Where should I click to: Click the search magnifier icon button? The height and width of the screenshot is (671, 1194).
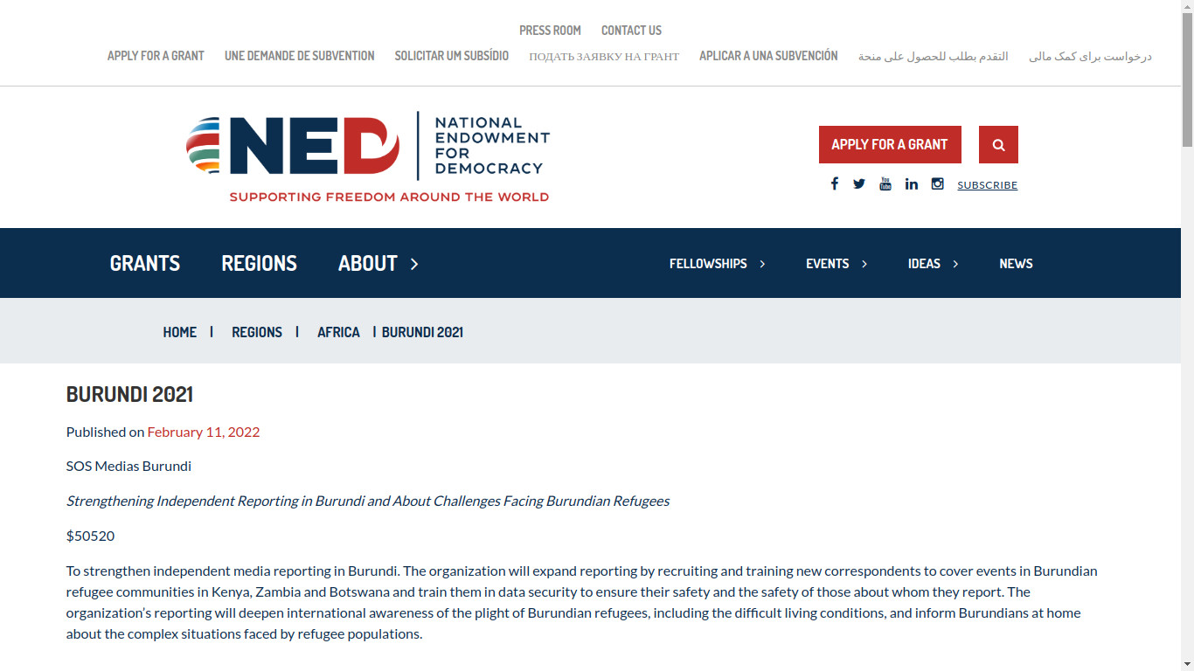[998, 145]
